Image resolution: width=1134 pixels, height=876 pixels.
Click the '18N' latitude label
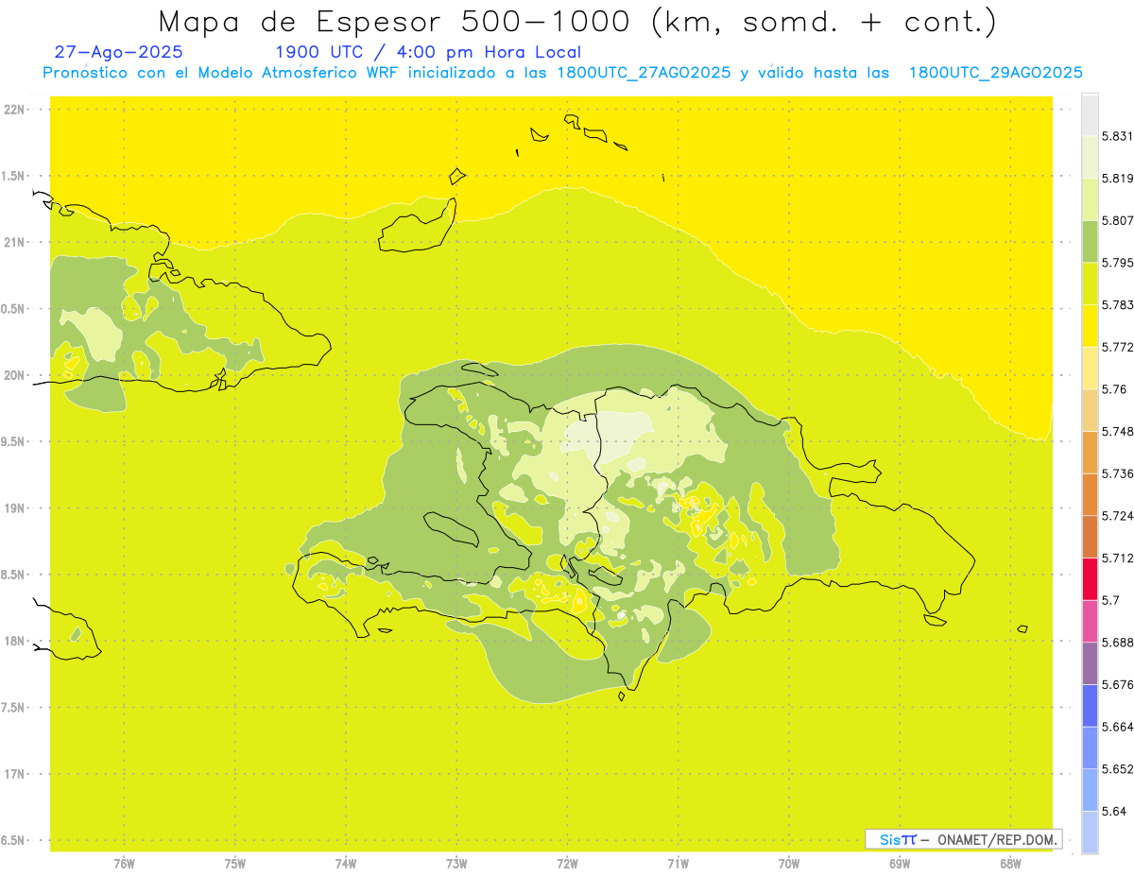(x=15, y=641)
